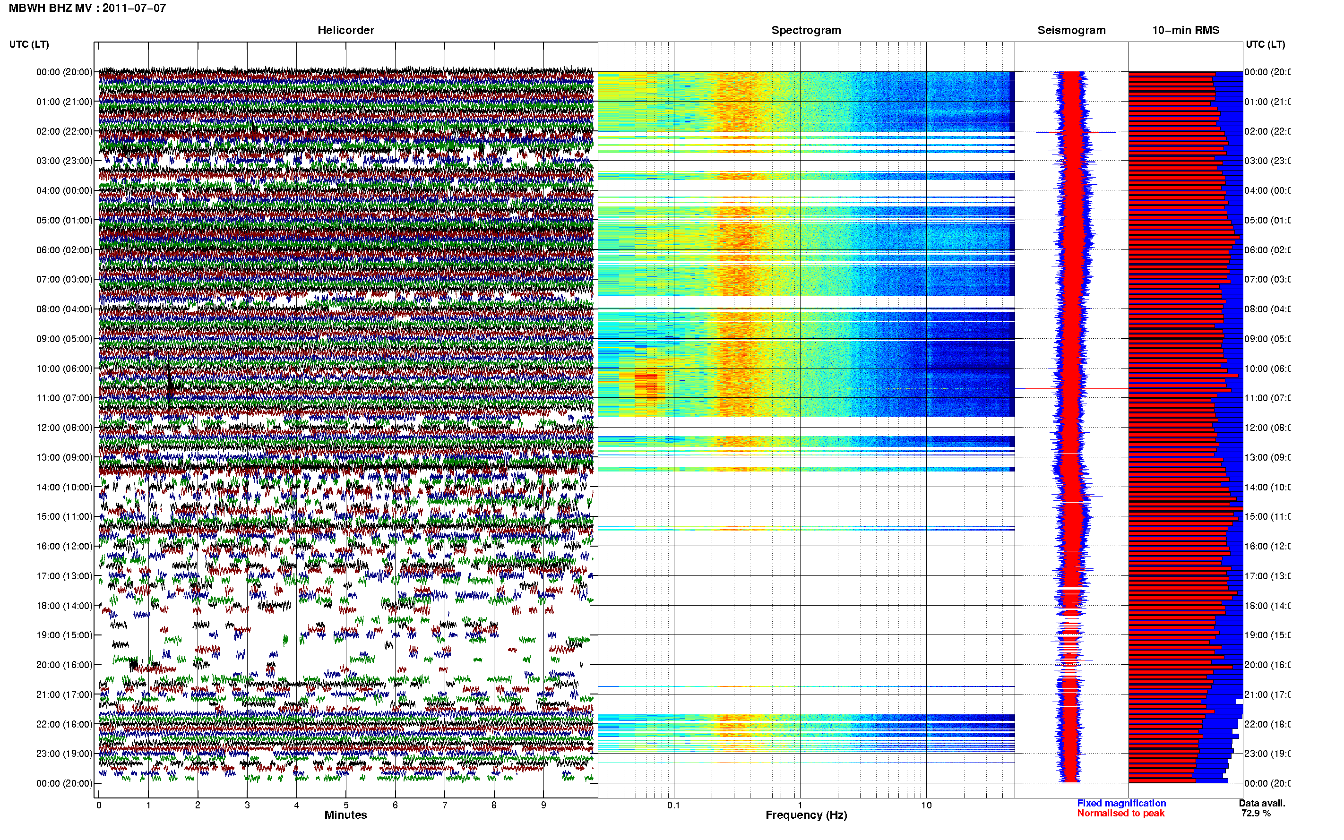Select the 'Seismogram' panel heading
Screen dimensions: 1344x840
pyautogui.click(x=1071, y=30)
